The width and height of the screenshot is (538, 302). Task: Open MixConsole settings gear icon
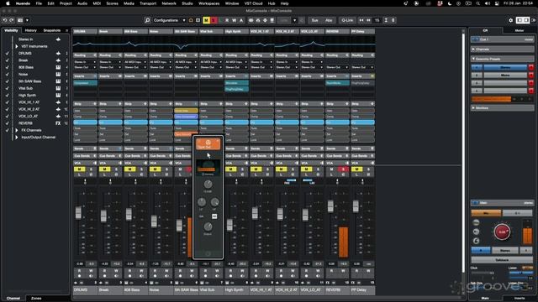(x=510, y=20)
